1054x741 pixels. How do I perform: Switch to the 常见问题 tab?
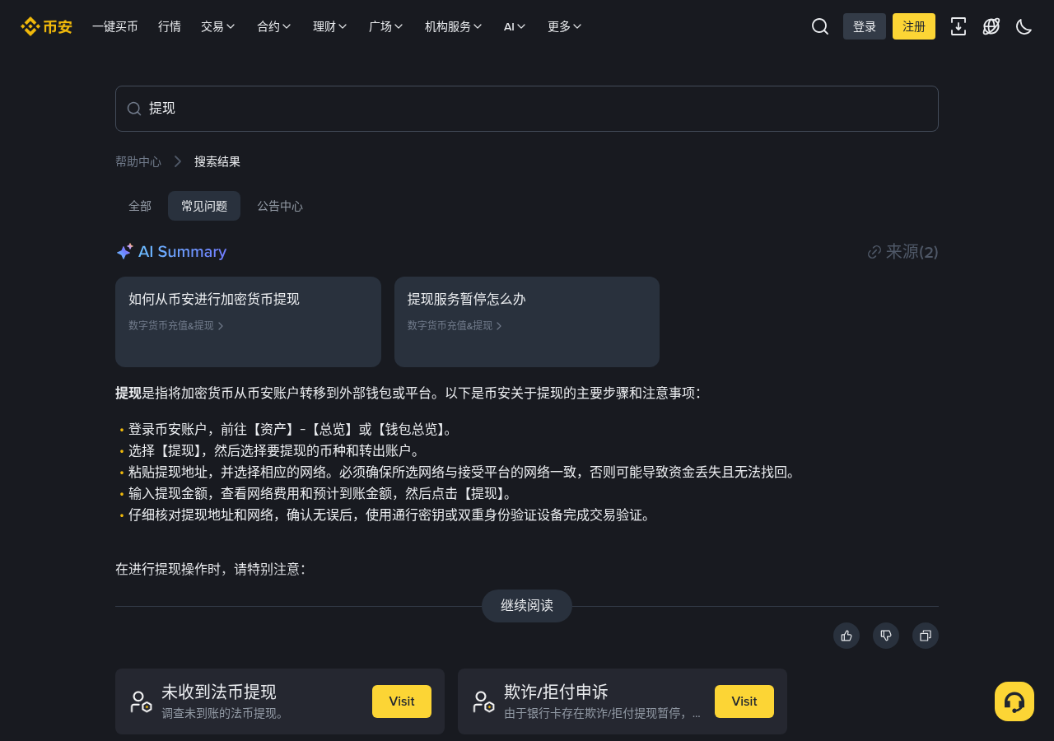pyautogui.click(x=204, y=206)
